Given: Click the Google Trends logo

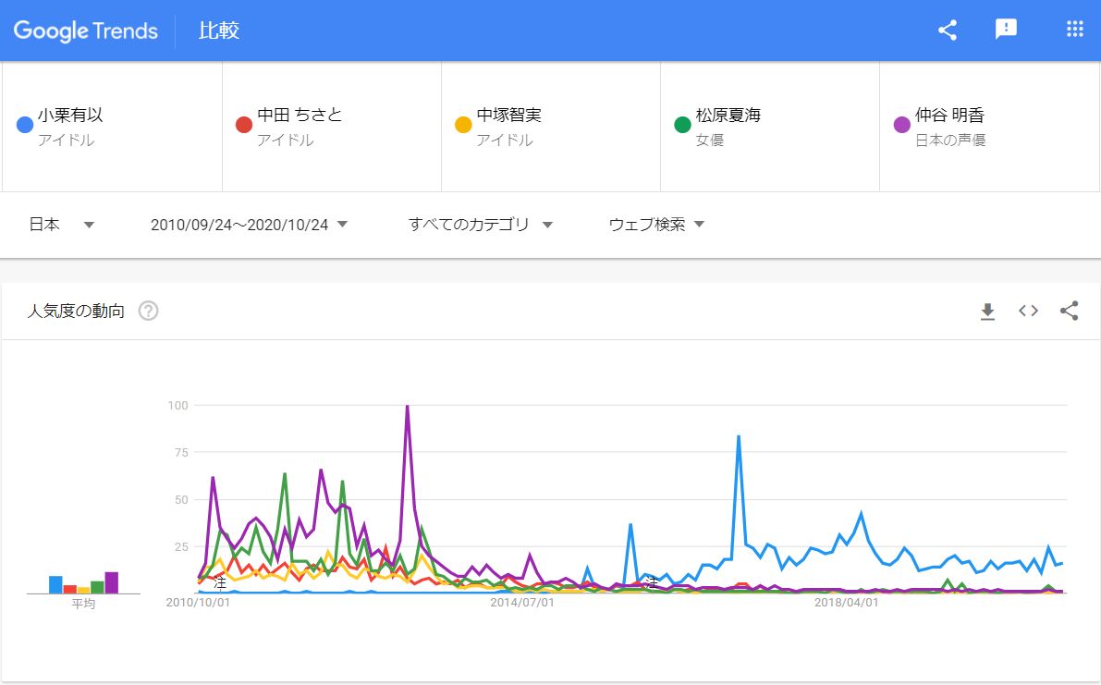Looking at the screenshot, I should point(86,31).
